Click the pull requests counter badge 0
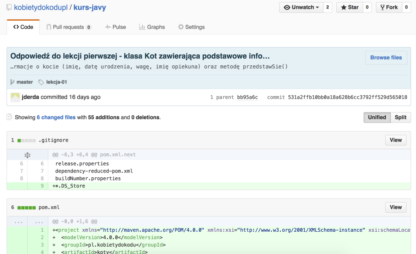416x254 pixels. [x=89, y=27]
